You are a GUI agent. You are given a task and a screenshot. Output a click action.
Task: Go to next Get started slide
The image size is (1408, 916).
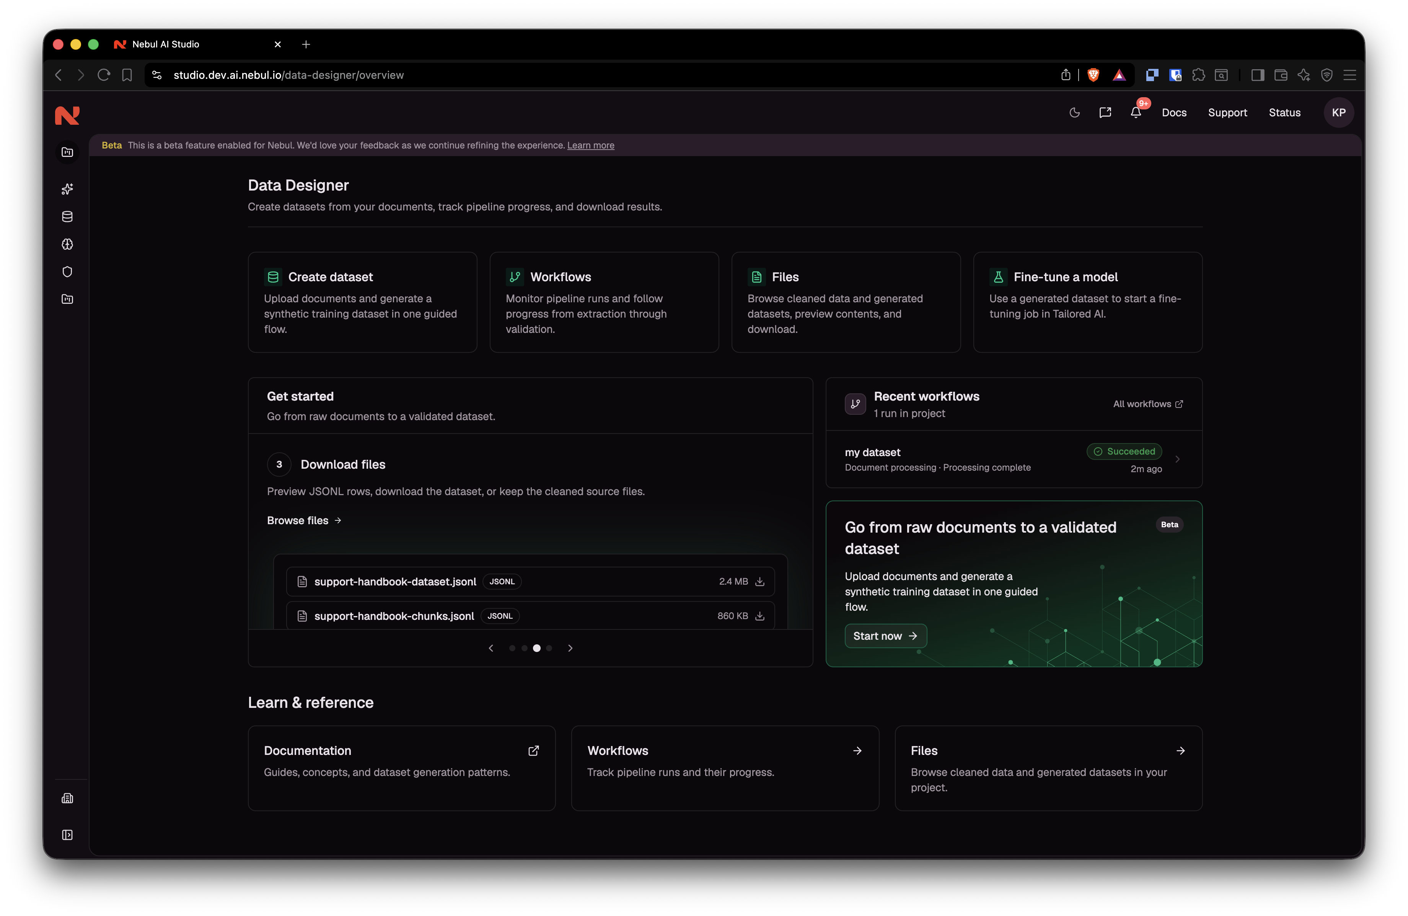point(570,649)
